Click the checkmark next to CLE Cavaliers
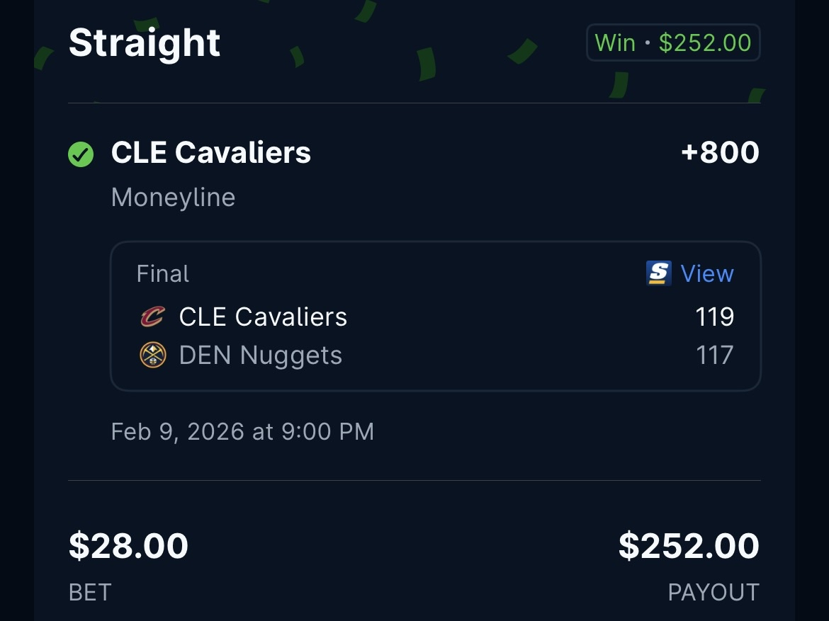 click(x=81, y=154)
